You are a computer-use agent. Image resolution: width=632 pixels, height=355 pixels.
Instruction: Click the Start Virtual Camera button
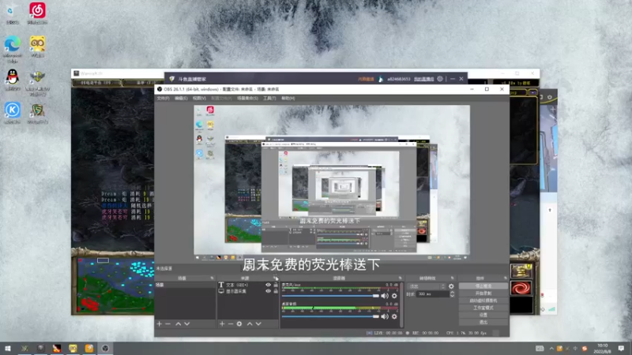click(x=483, y=301)
